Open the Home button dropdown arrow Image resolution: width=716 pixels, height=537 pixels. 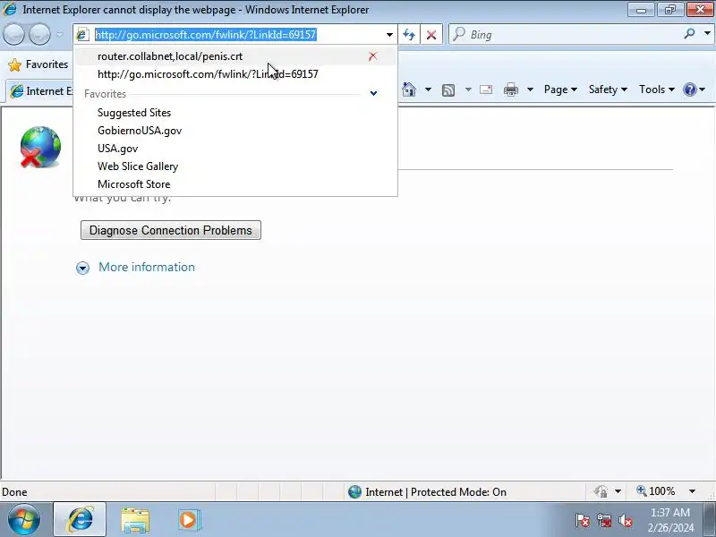click(428, 89)
